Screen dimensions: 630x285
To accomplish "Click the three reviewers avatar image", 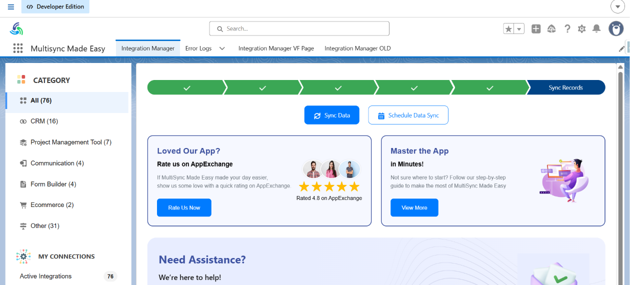I will (331, 169).
